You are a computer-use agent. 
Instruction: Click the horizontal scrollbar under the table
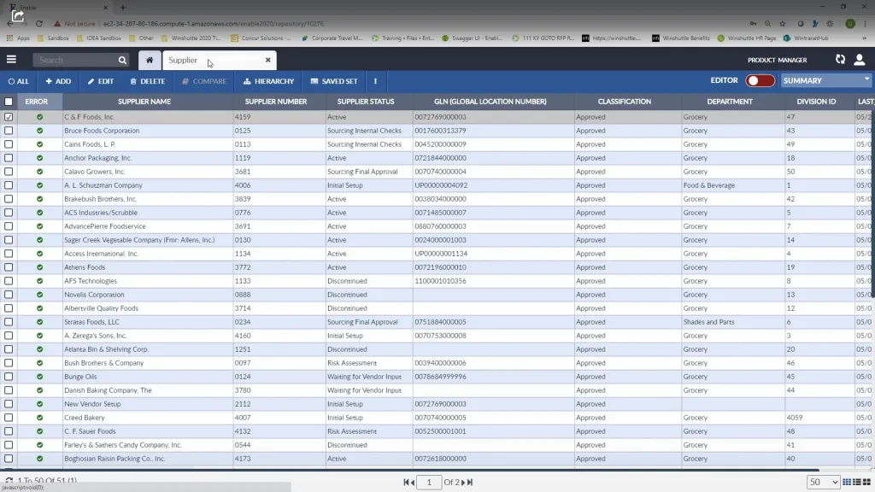(410, 470)
